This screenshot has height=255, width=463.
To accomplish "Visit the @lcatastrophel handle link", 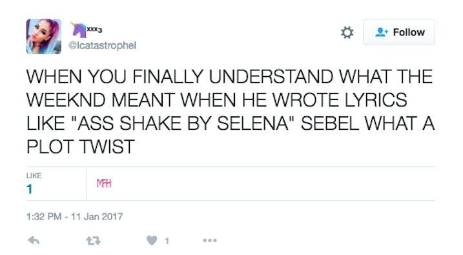I will [x=103, y=45].
